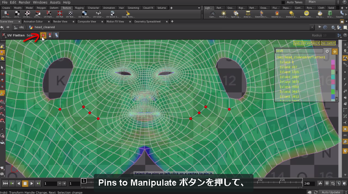
Task: Open the no cam camera dropdown
Action: [x=328, y=43]
